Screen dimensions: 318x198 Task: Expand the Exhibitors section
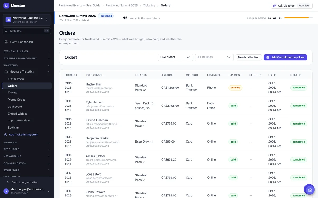click(27, 170)
